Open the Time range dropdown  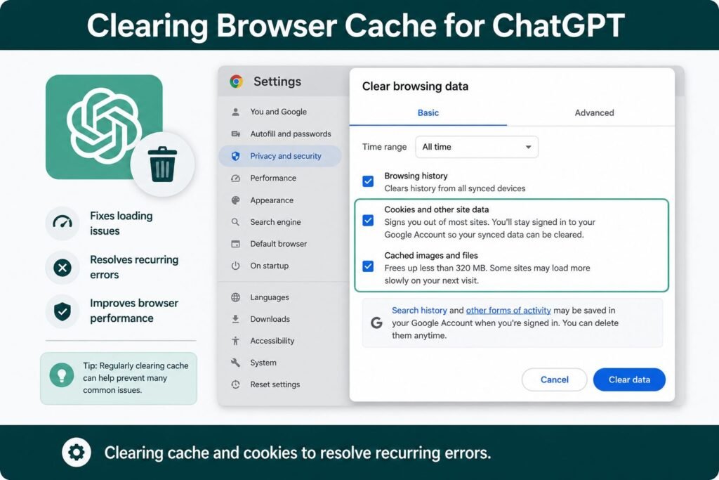(477, 147)
